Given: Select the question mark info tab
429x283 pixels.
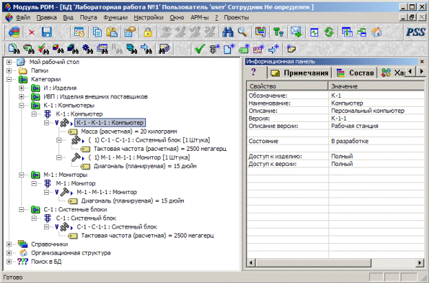Looking at the screenshot, I should click(x=253, y=72).
